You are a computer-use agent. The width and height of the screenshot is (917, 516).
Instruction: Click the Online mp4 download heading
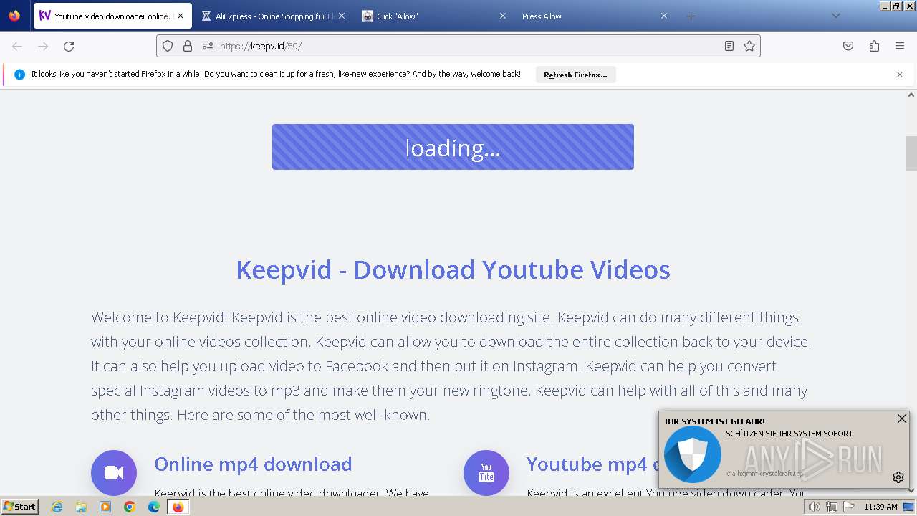(x=253, y=464)
